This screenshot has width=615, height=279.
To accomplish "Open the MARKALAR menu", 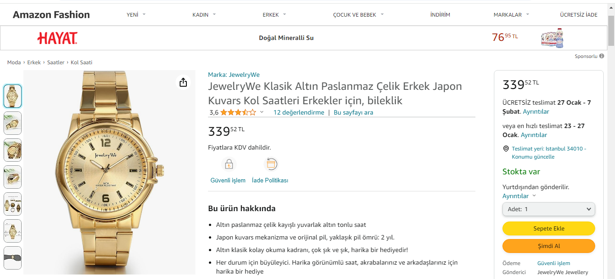I will (x=511, y=15).
